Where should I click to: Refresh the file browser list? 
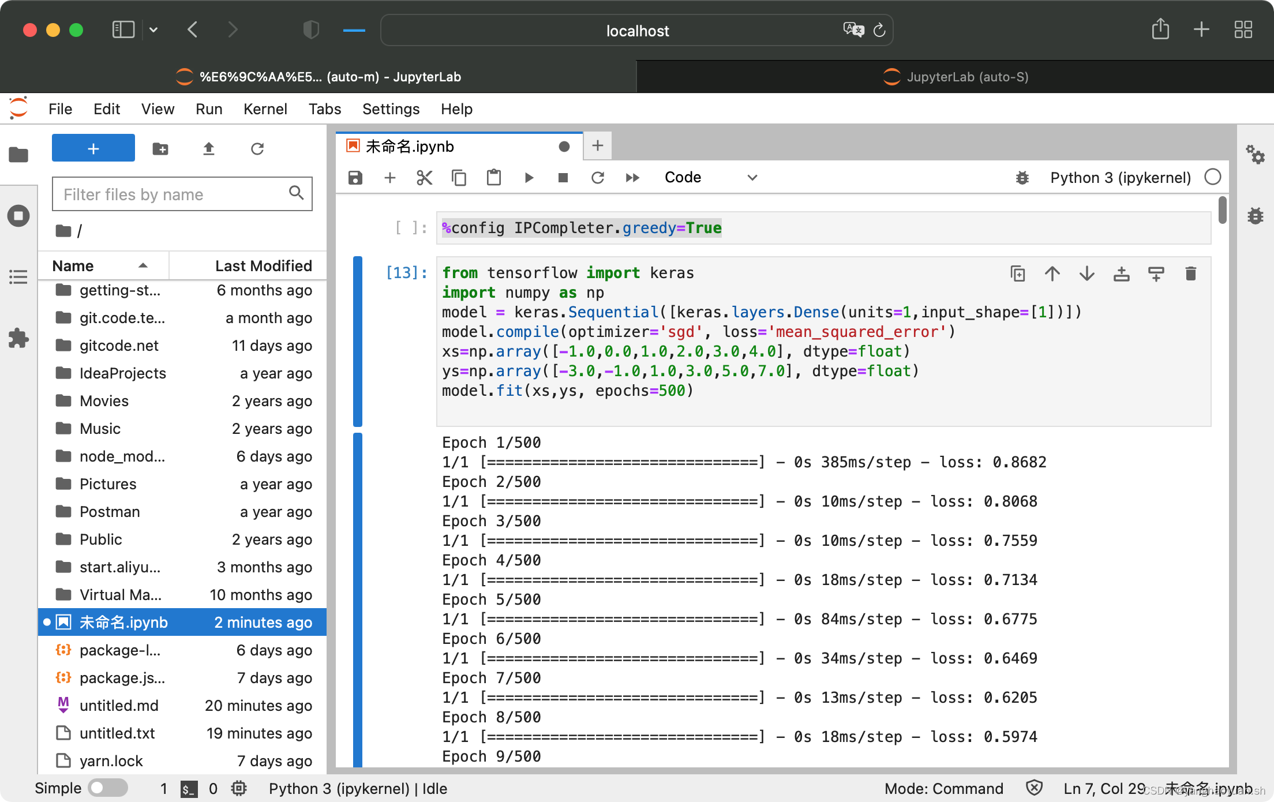[257, 149]
